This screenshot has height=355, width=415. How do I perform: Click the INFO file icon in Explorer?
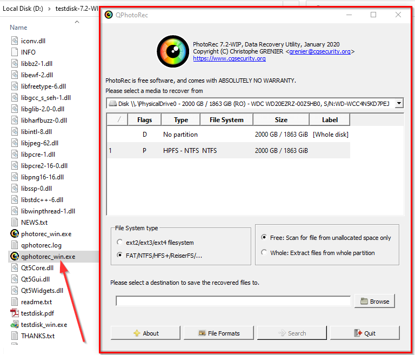[x=15, y=52]
